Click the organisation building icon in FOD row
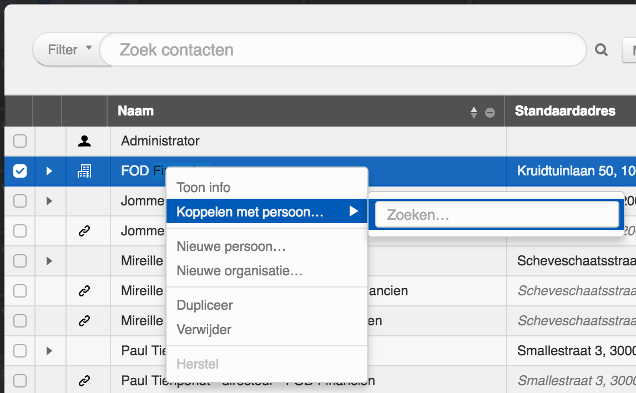The width and height of the screenshot is (636, 393). (x=84, y=171)
